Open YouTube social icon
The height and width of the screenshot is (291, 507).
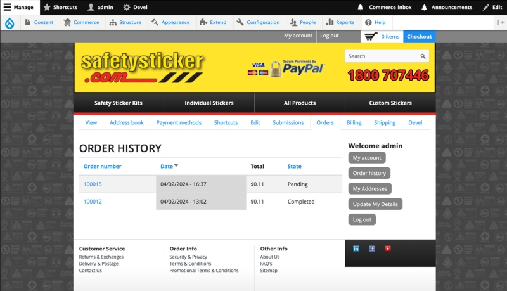[x=388, y=249]
